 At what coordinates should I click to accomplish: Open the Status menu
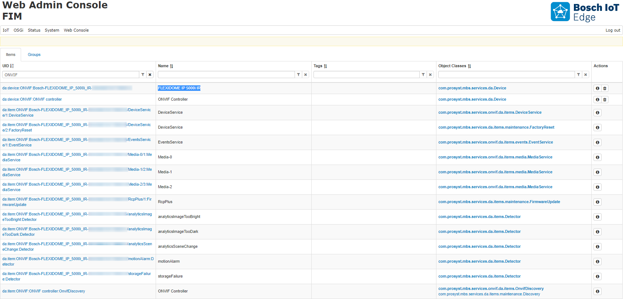click(x=34, y=30)
